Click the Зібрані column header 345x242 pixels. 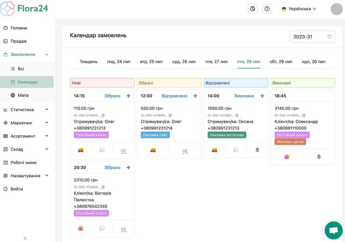click(x=169, y=83)
